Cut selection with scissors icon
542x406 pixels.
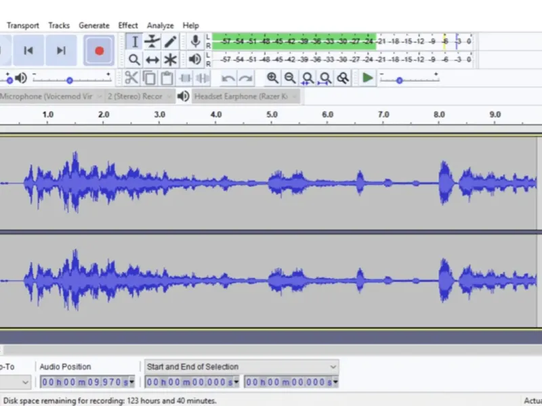click(131, 78)
